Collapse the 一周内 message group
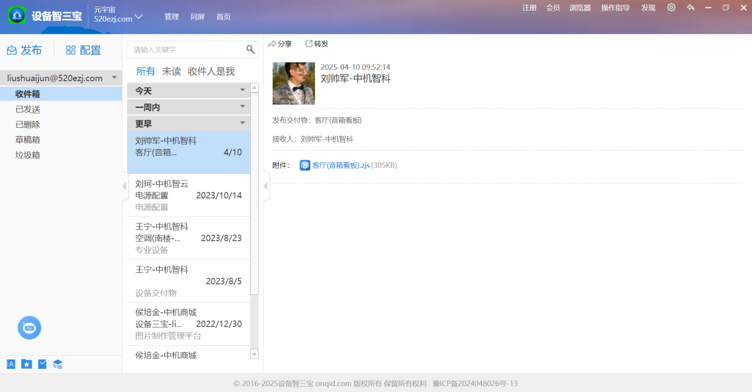 pyautogui.click(x=242, y=107)
